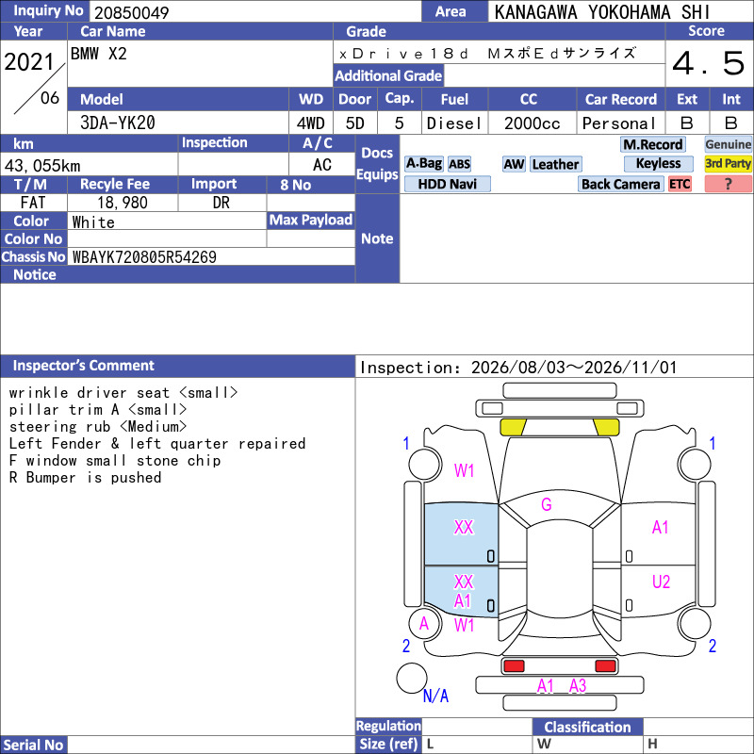Click the spare tire circle marked N/A
Image resolution: width=754 pixels, height=754 pixels.
412,678
